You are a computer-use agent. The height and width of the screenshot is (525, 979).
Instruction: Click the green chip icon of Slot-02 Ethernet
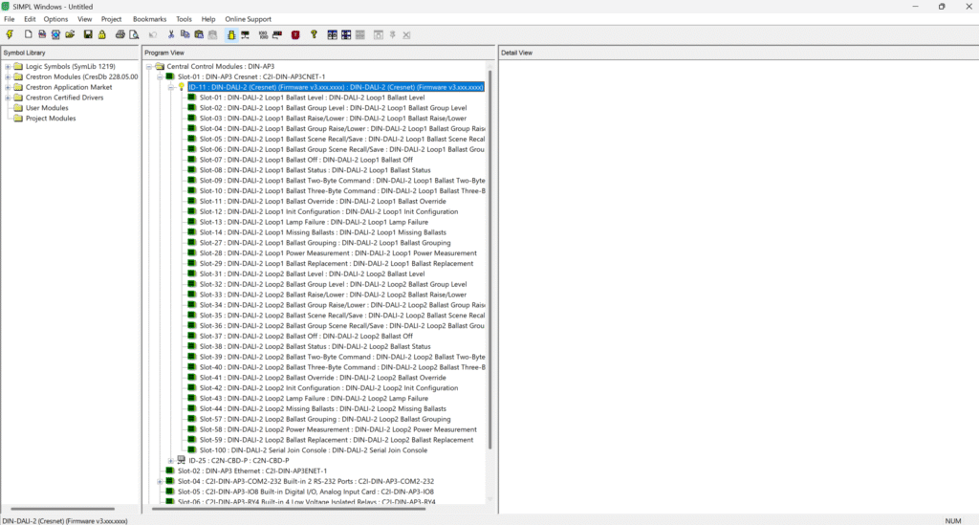click(x=170, y=470)
